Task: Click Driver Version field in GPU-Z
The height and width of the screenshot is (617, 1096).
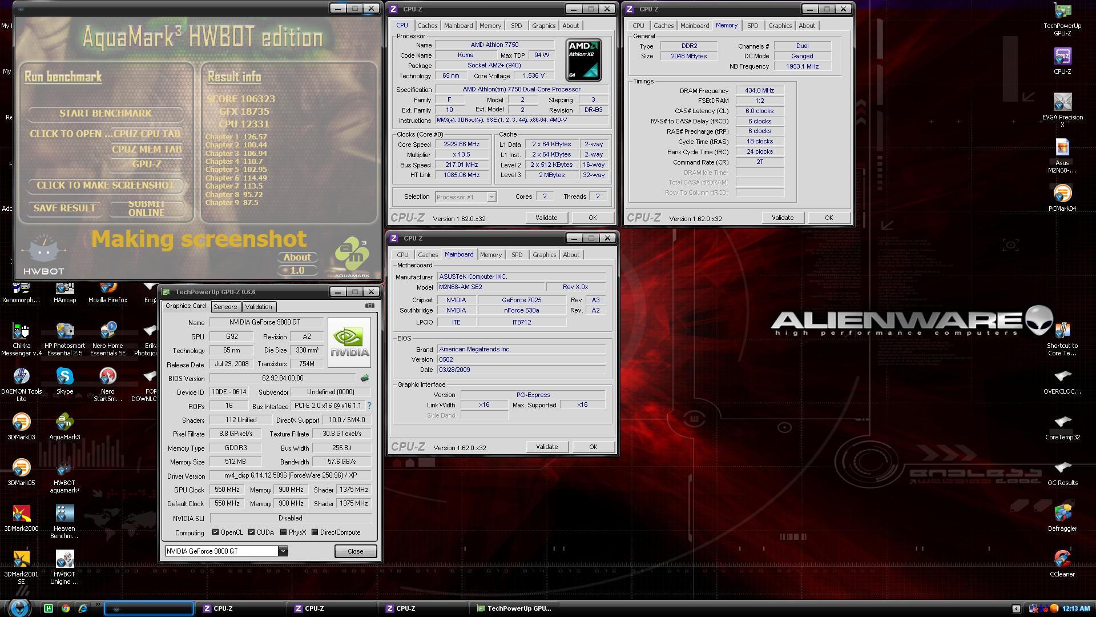Action: point(291,475)
